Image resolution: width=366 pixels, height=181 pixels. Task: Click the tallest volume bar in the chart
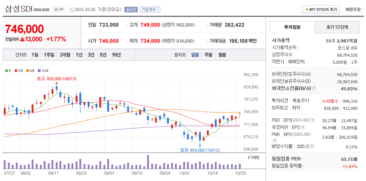coord(148,162)
